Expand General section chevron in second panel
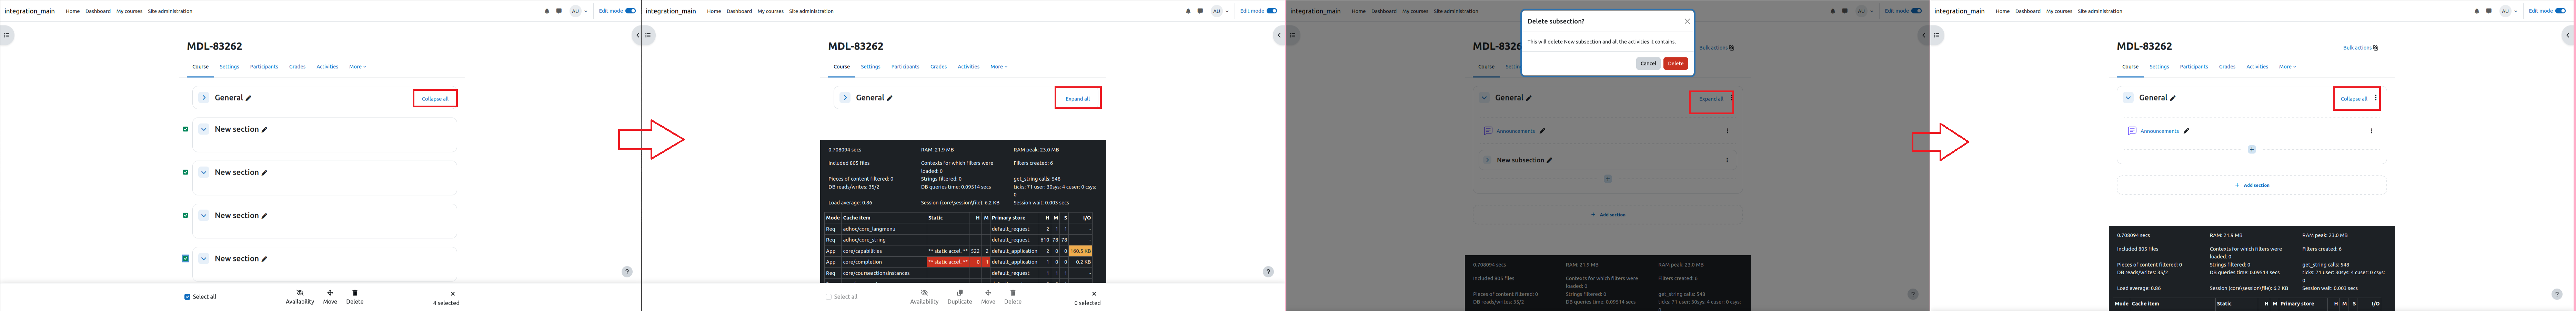 tap(845, 98)
